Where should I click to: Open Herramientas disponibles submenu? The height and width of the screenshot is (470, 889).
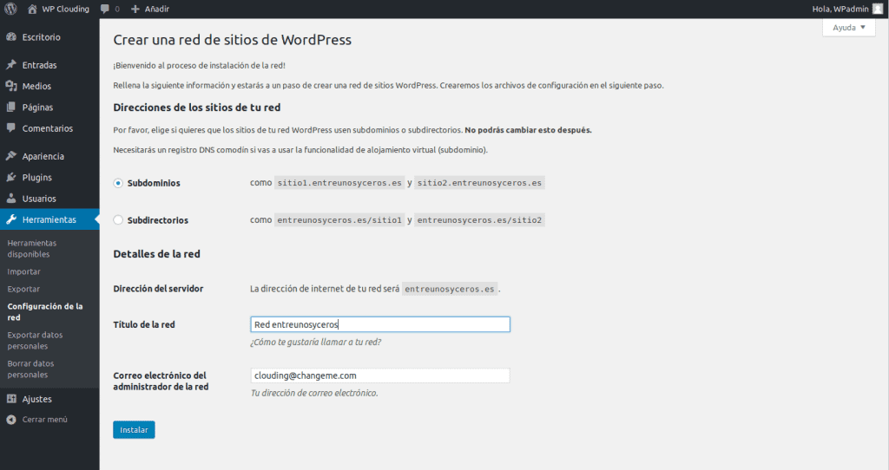32,249
